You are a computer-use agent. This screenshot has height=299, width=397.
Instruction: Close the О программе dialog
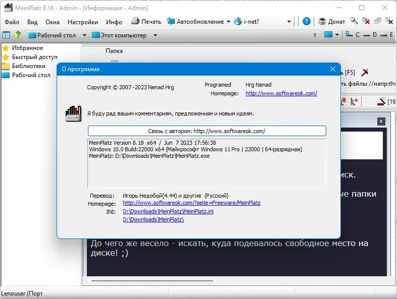[x=333, y=69]
